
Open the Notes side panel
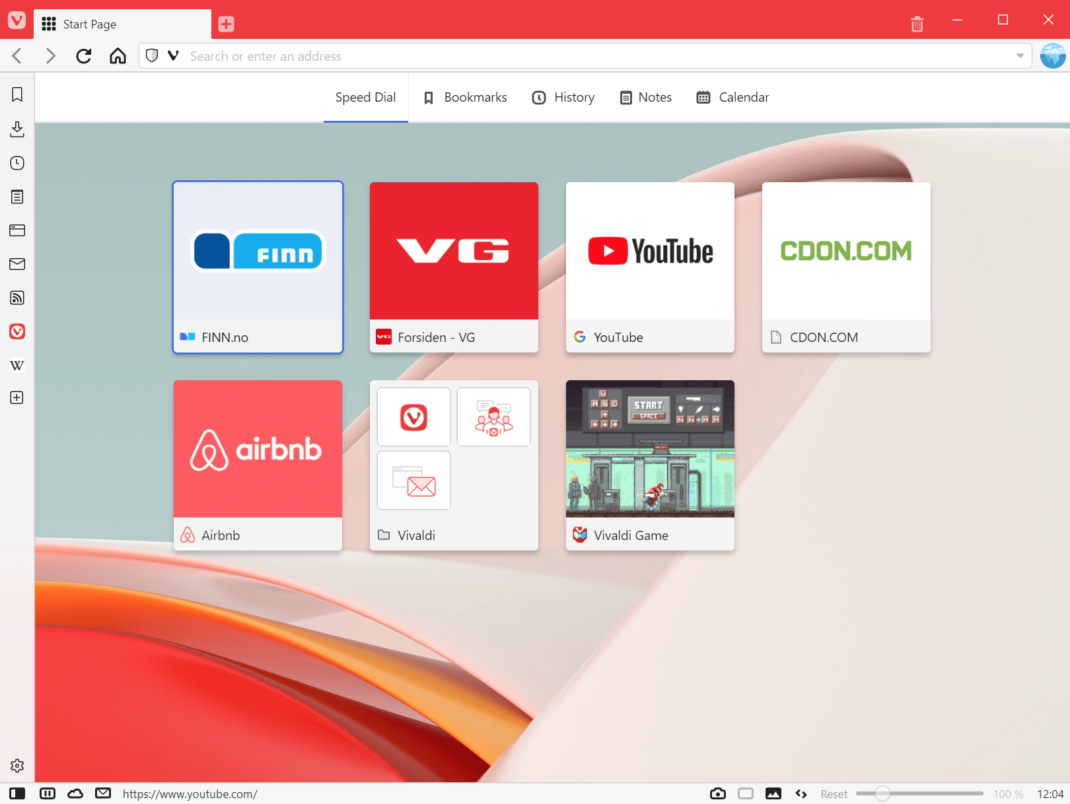pyautogui.click(x=17, y=197)
